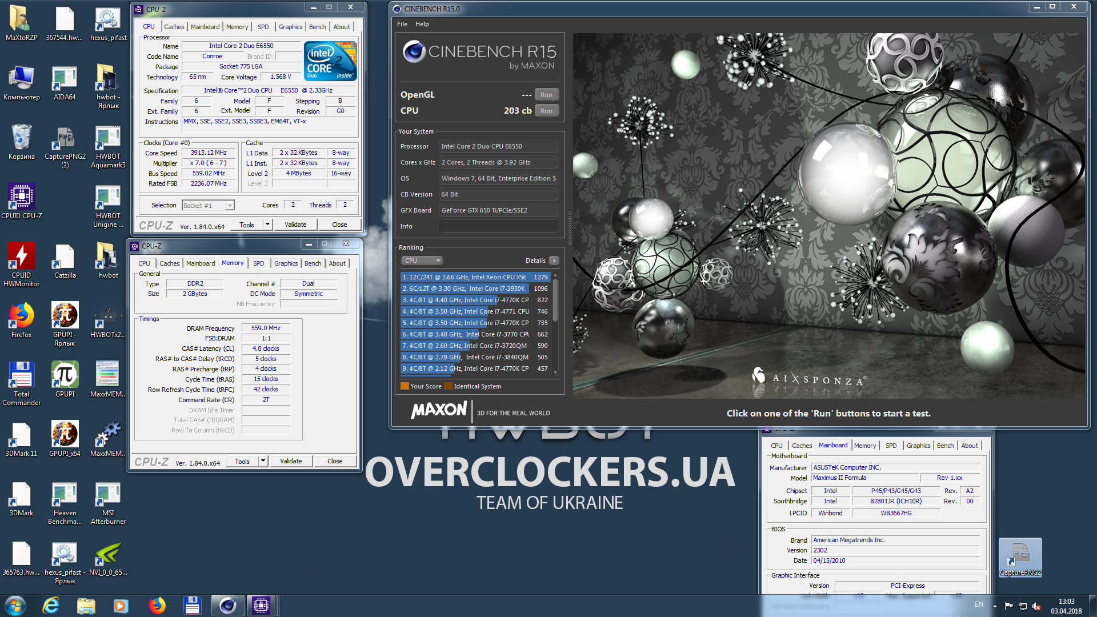1097x617 pixels.
Task: Expand the Tools dropdown arrow in top CPU-Z
Action: [267, 225]
